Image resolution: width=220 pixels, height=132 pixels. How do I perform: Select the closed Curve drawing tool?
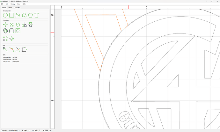24,15
